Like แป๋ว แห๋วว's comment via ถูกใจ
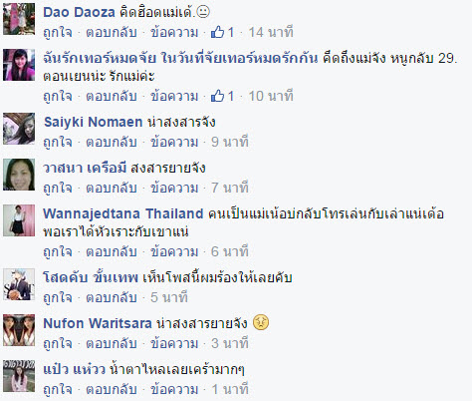 pyautogui.click(x=58, y=389)
